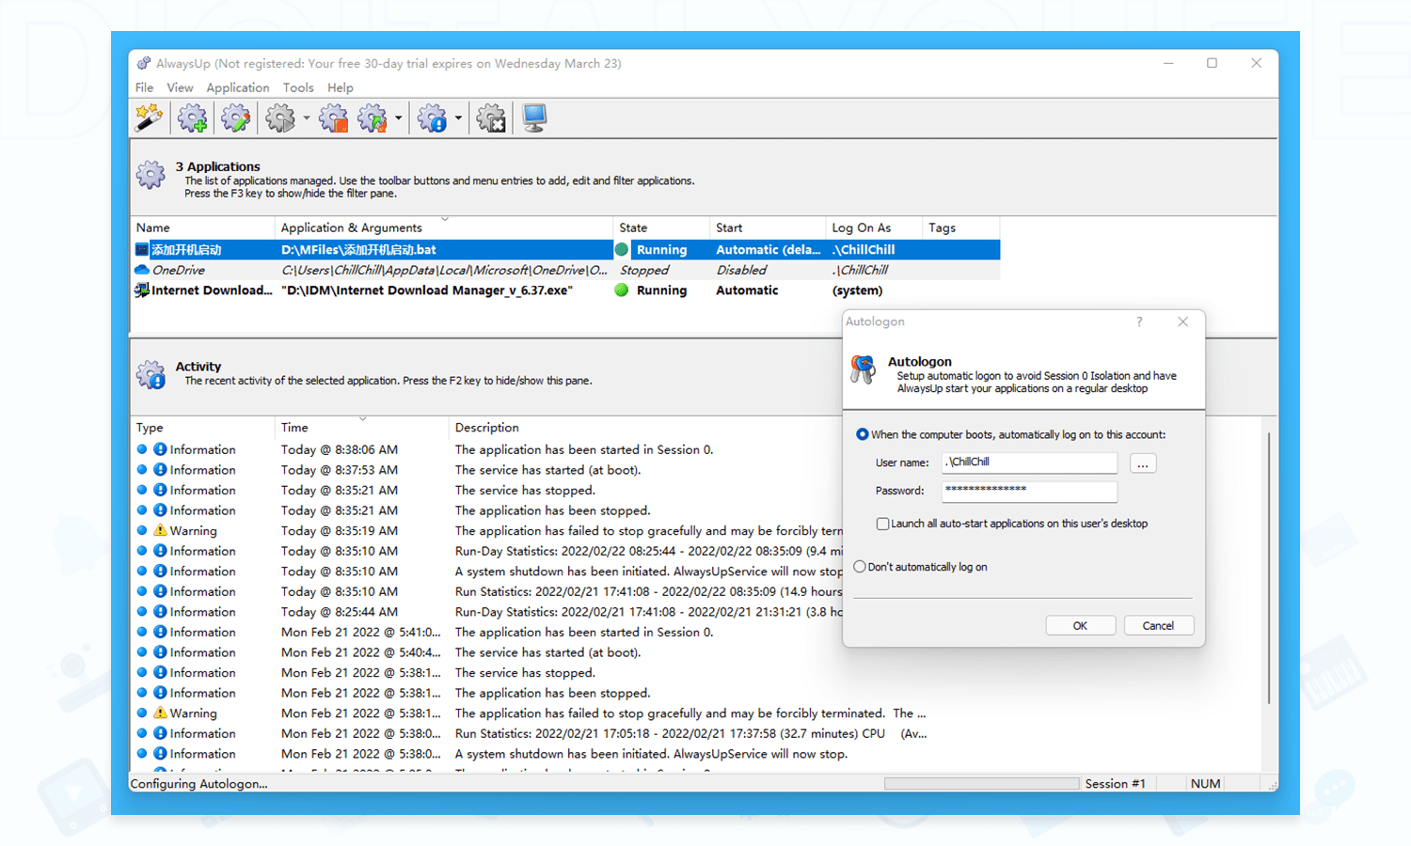Click 'Configuring Autologon...' status bar text

pos(198,784)
